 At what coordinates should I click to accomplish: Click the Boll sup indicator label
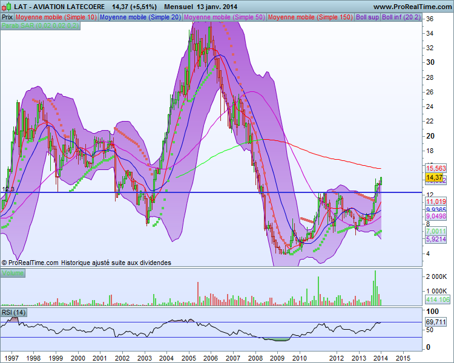pos(367,17)
